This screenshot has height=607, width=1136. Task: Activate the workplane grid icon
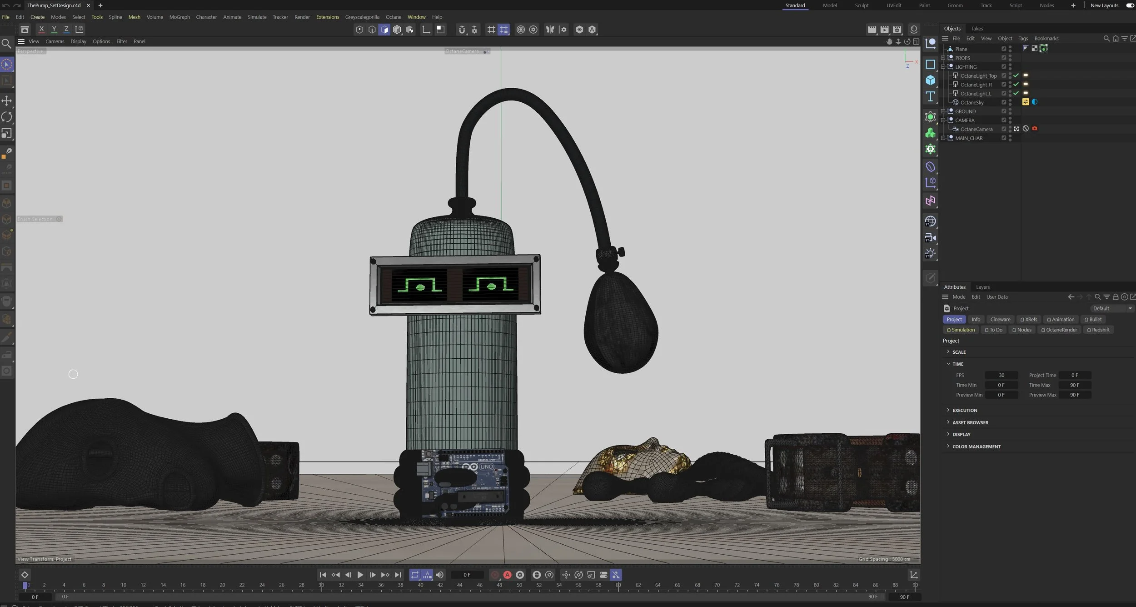tap(491, 30)
